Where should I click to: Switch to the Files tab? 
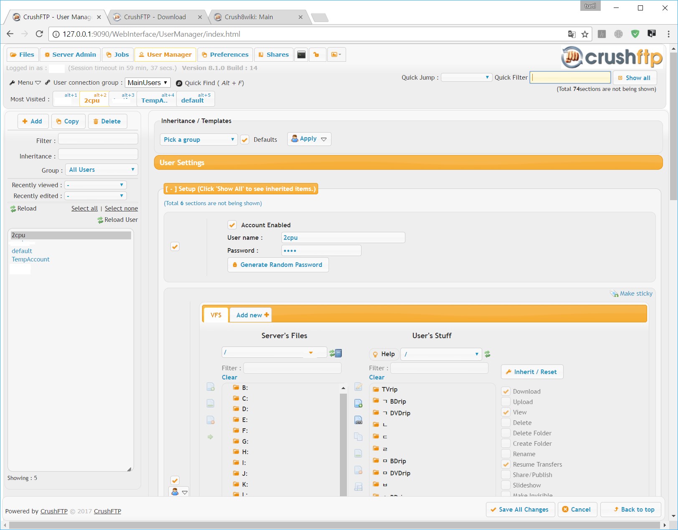[23, 55]
